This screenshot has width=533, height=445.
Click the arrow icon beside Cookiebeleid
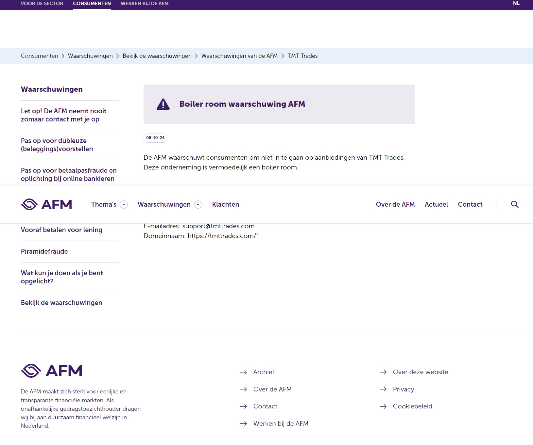pos(383,406)
